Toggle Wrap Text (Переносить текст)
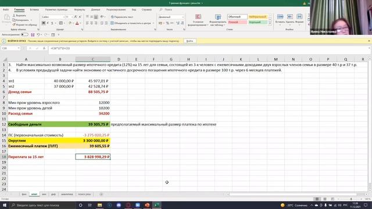372x209 pixels. [122, 17]
